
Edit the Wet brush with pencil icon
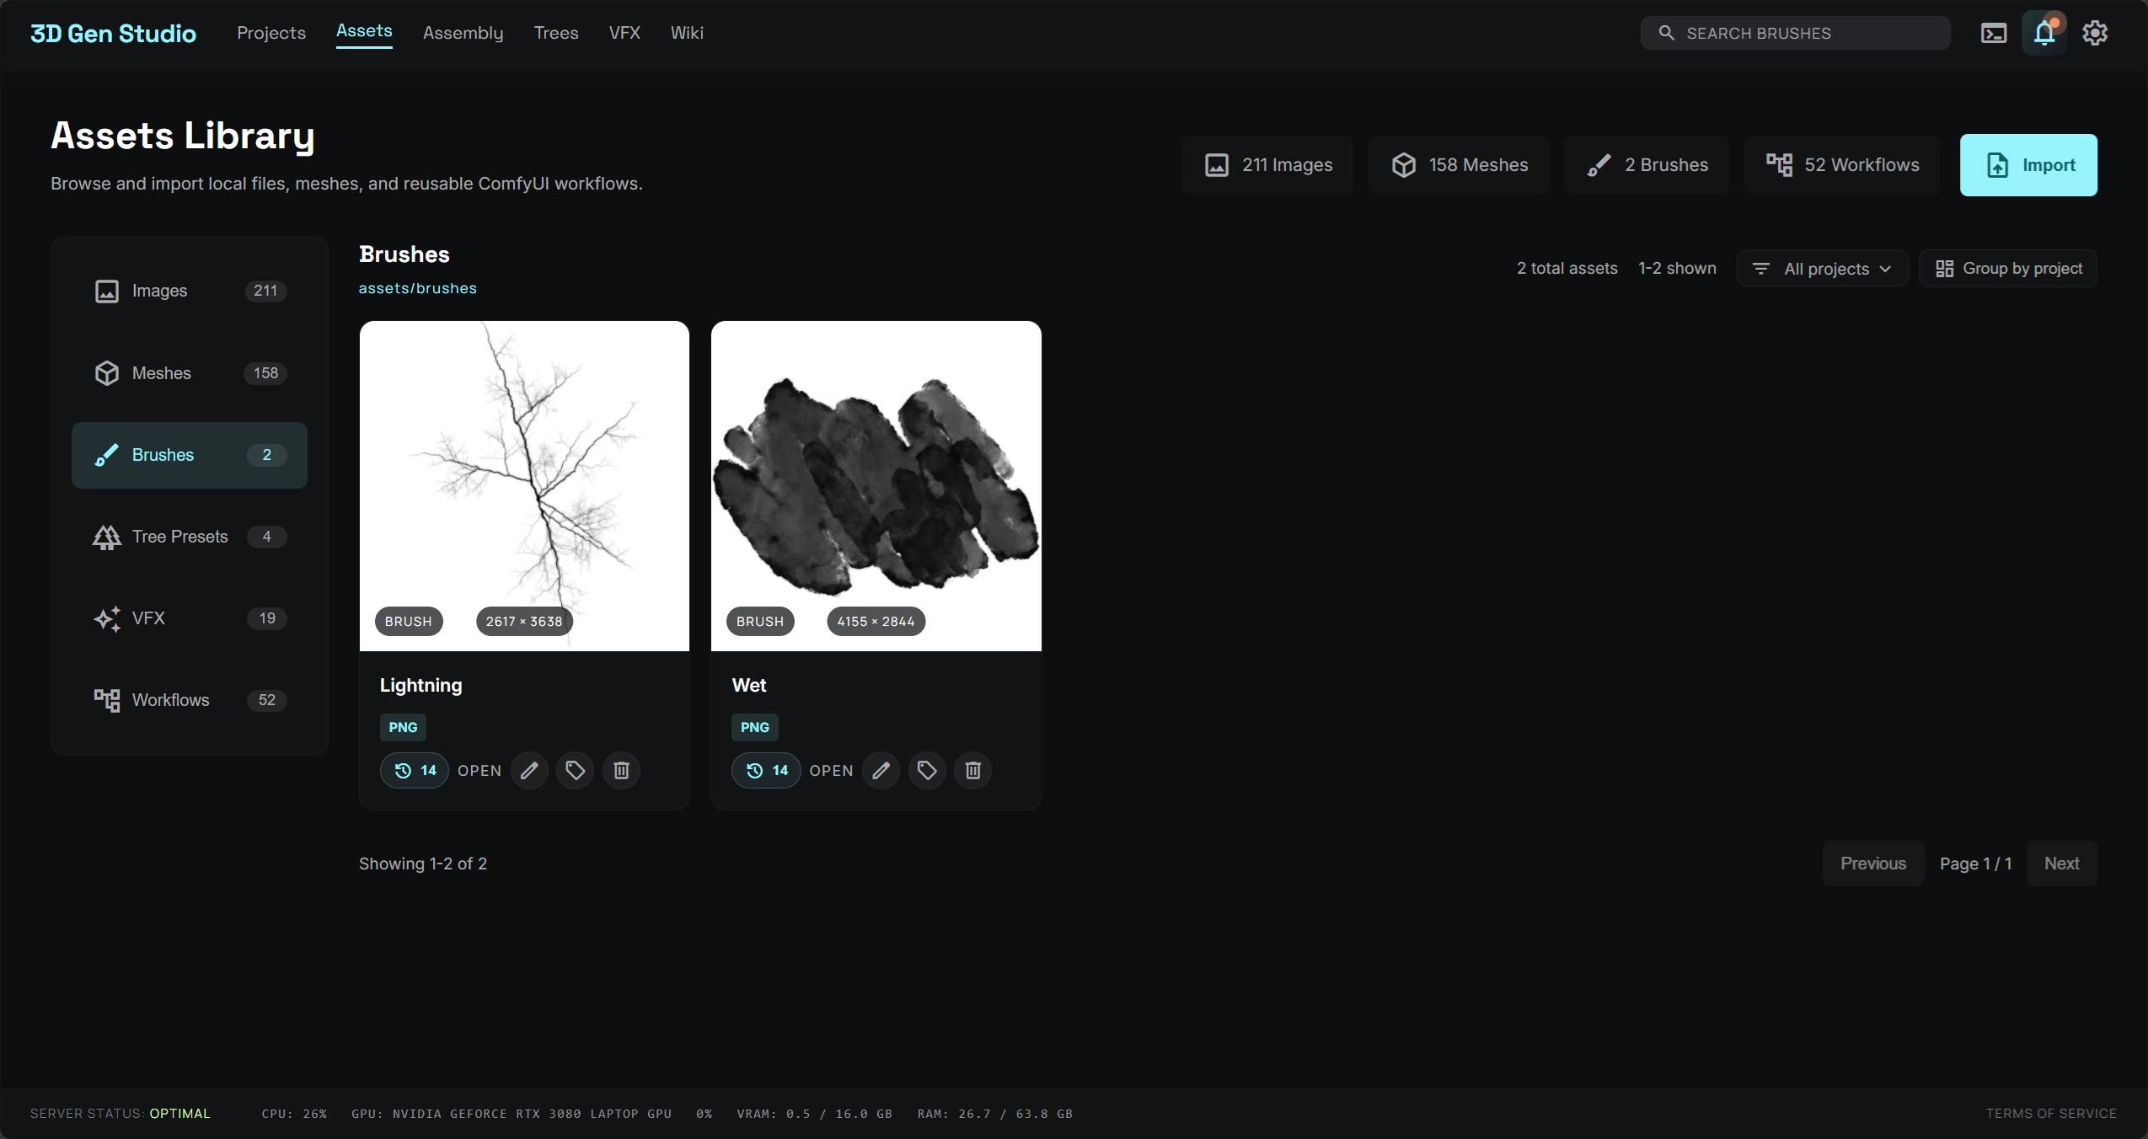(x=881, y=770)
